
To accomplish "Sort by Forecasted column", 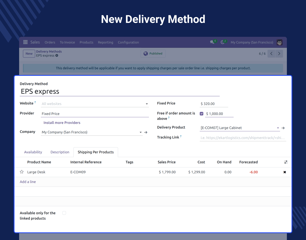I will (x=248, y=162).
